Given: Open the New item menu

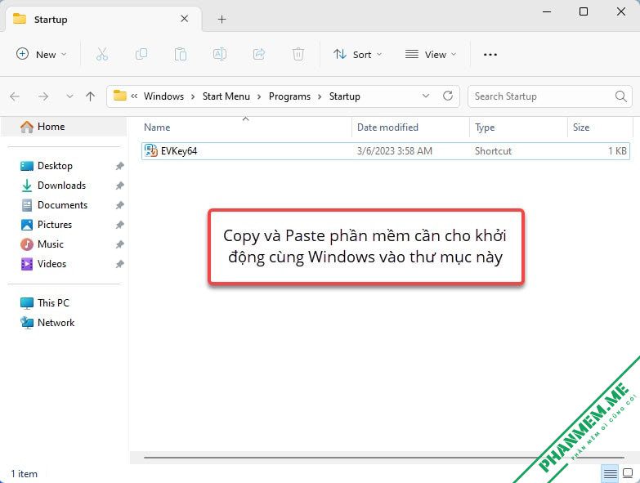Looking at the screenshot, I should (41, 54).
